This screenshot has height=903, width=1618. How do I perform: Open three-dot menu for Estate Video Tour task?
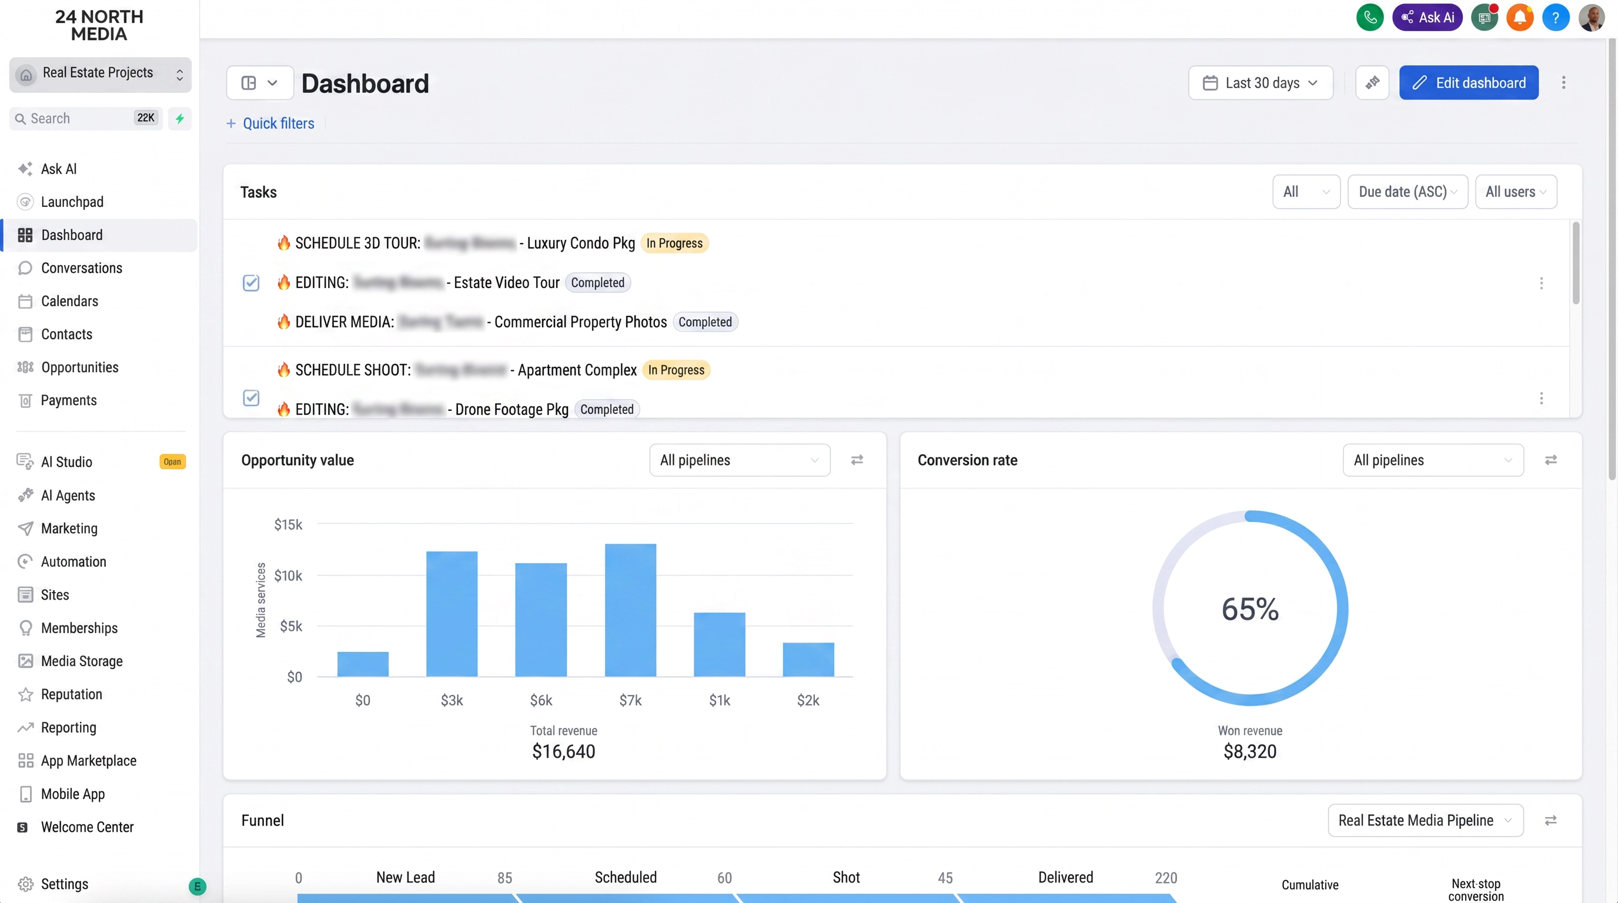(1541, 283)
